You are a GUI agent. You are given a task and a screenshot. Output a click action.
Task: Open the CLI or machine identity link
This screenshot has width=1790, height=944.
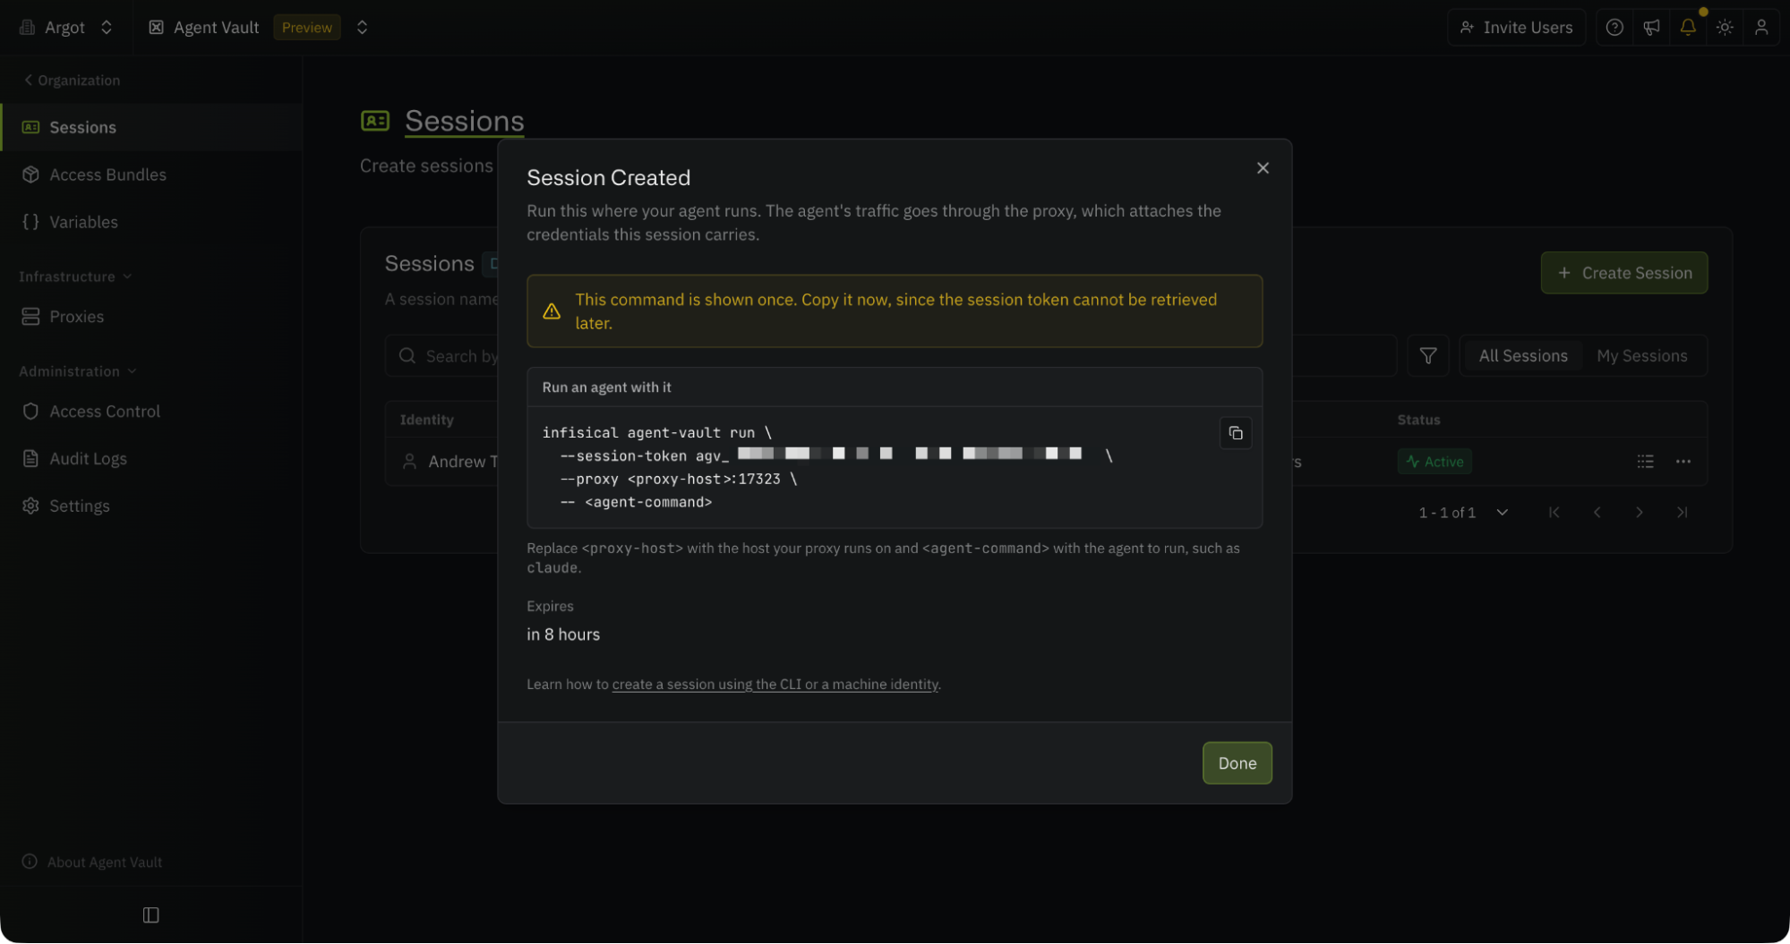tap(775, 685)
